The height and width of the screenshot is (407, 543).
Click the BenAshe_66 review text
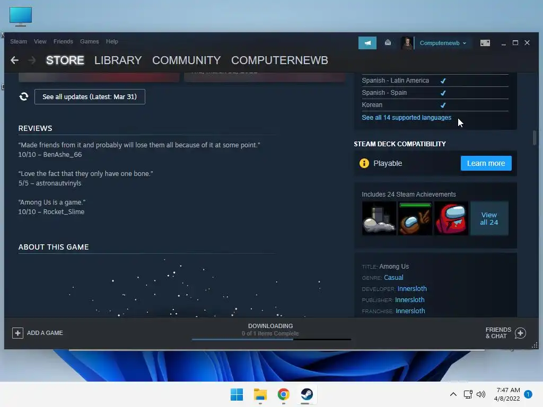click(139, 149)
